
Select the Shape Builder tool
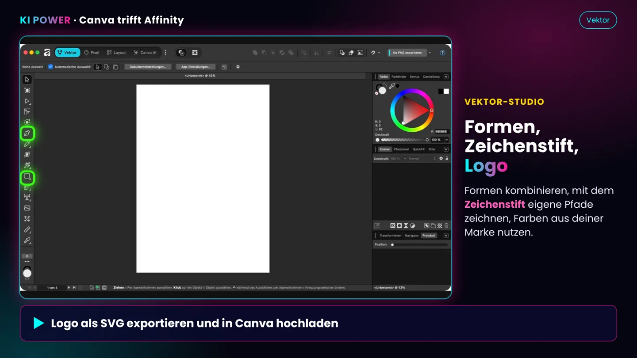[27, 187]
